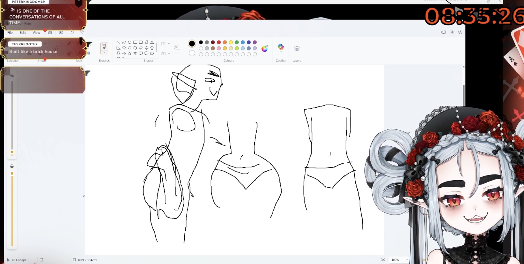
Task: Select the Left arrow shape
Action: (146, 48)
